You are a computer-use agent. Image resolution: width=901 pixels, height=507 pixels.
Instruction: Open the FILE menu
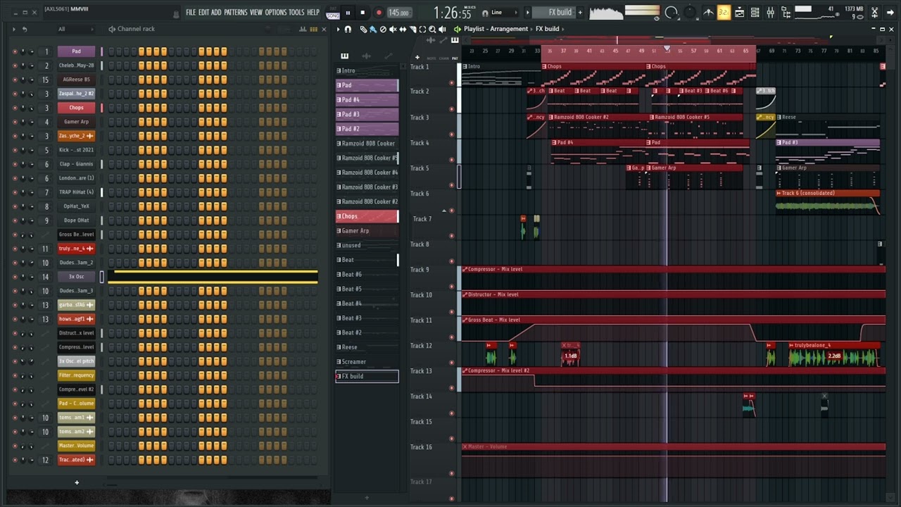(x=191, y=12)
